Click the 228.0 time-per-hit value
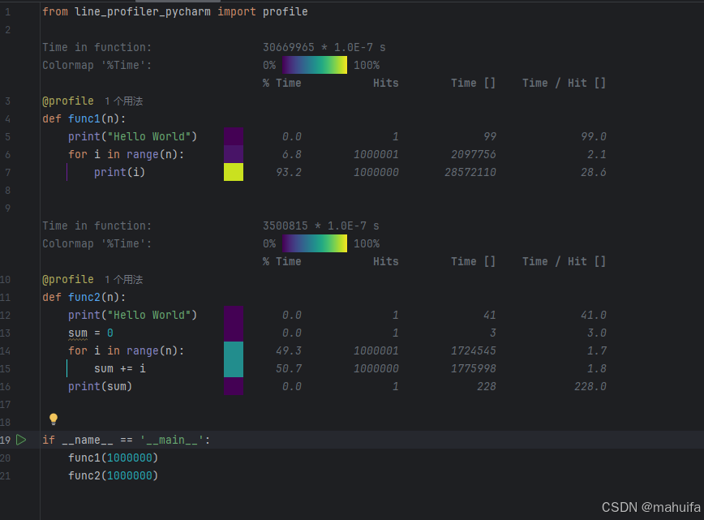This screenshot has height=520, width=704. [590, 386]
